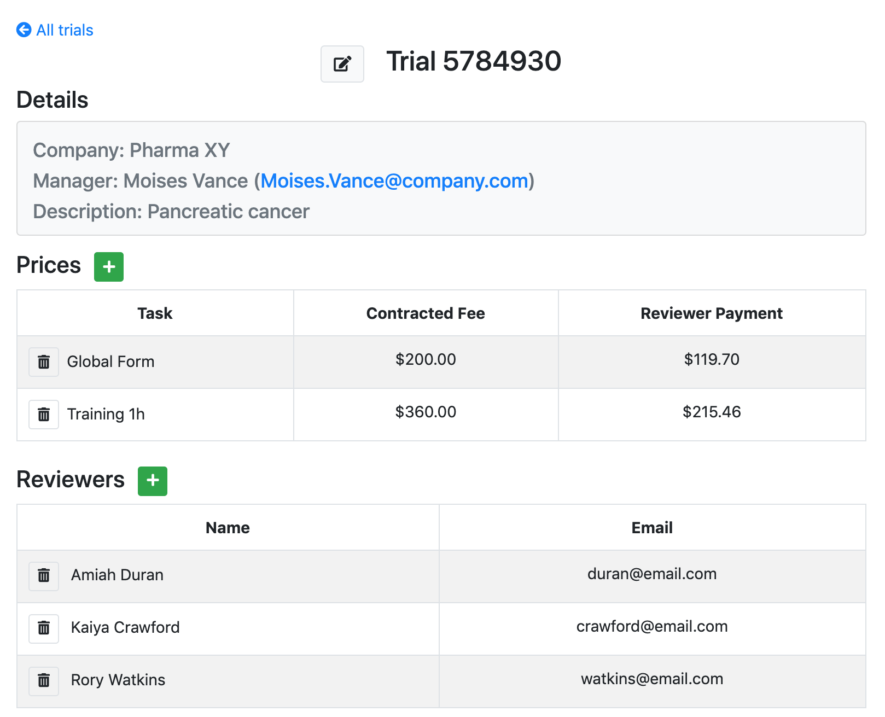Viewport: 885px width, 717px height.
Task: Remove reviewer Amiah Duran with trash icon
Action: pos(44,575)
